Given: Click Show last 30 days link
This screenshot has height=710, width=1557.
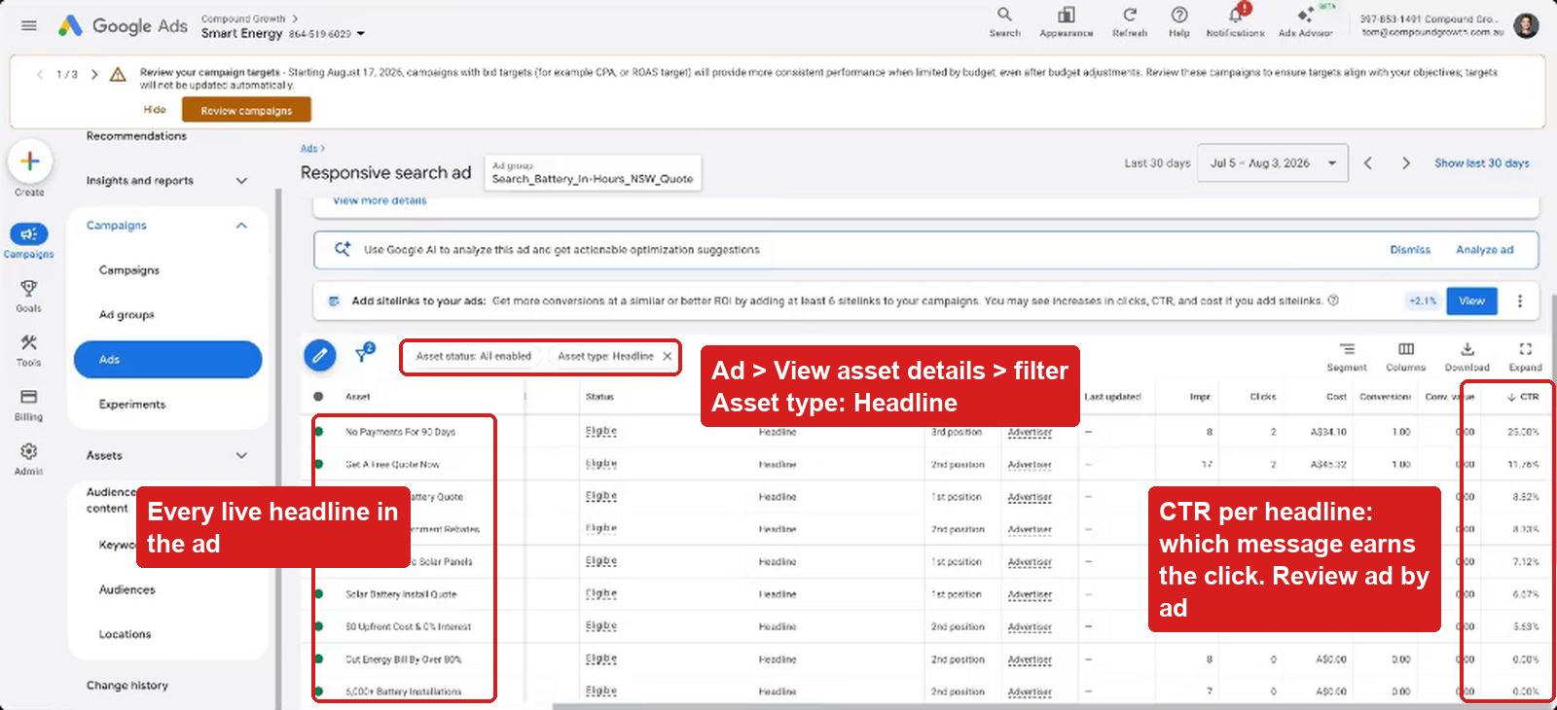Looking at the screenshot, I should (1481, 163).
